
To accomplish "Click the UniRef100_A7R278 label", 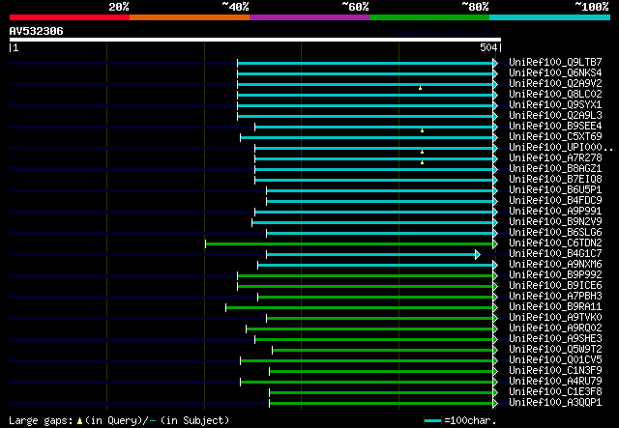I will pyautogui.click(x=555, y=157).
